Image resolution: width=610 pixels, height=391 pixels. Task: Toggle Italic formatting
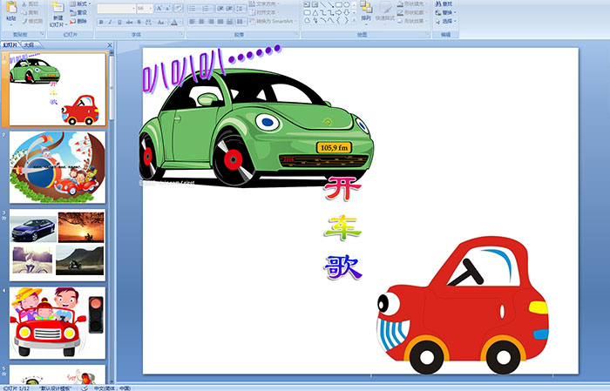(110, 22)
